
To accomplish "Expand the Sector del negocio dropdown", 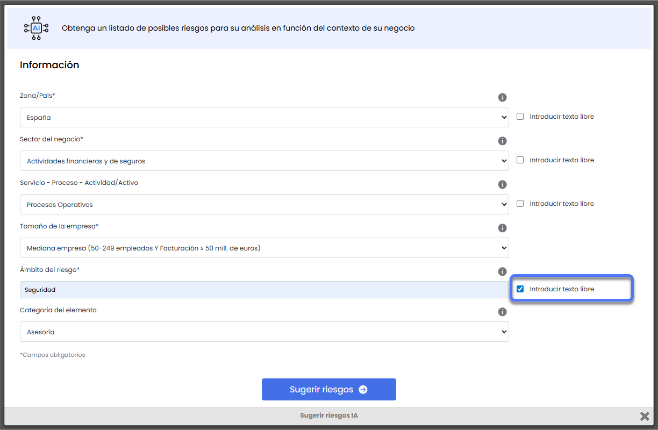I will (264, 161).
